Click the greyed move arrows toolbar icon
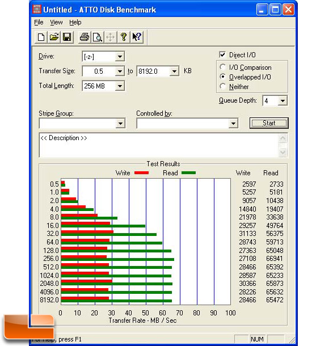Viewport: 312px width, 346px height. pos(110,37)
